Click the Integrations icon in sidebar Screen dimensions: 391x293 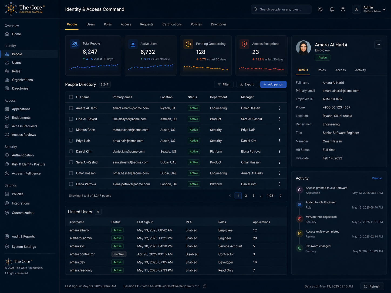pos(7,203)
